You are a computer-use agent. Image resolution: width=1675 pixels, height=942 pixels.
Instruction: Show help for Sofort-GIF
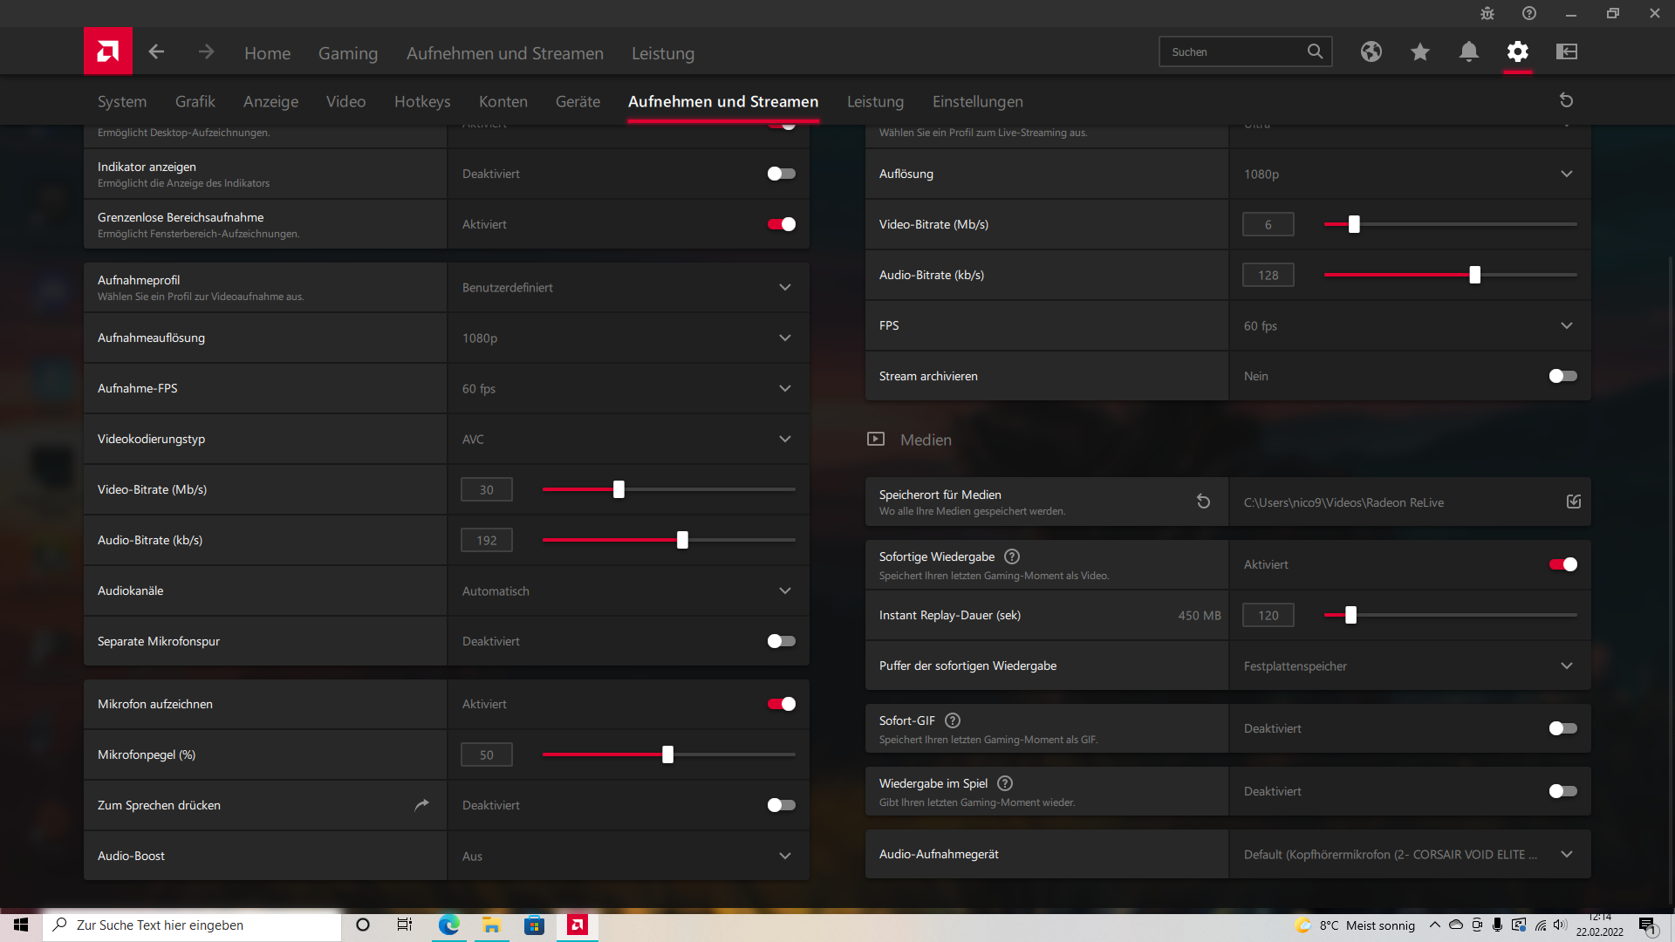(x=953, y=720)
